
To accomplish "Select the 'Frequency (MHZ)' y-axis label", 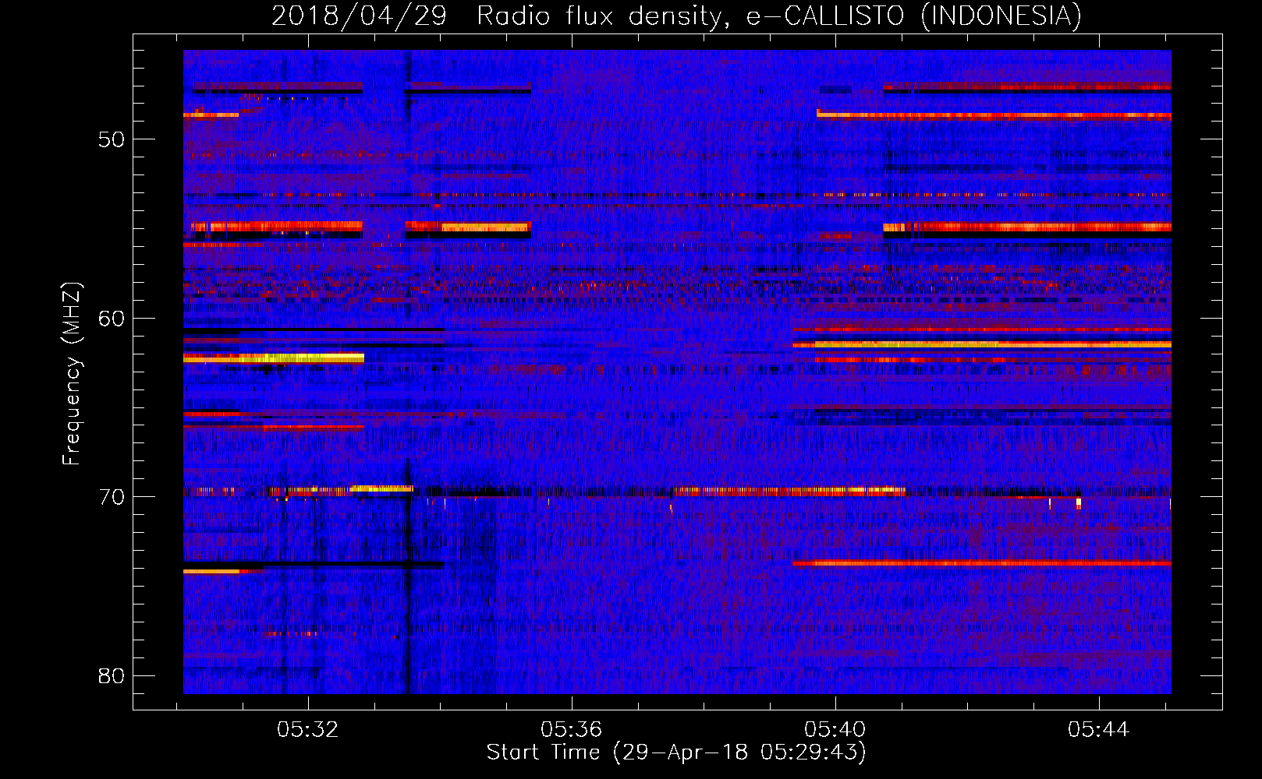I will pos(72,374).
